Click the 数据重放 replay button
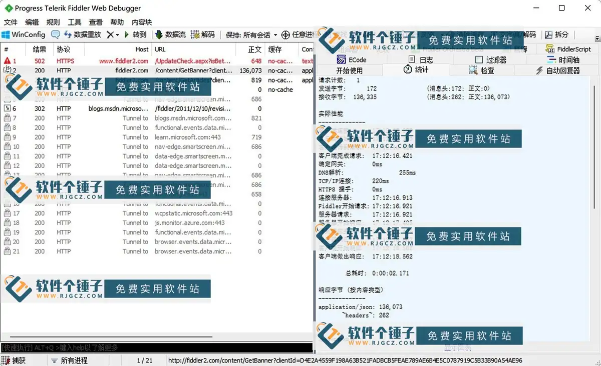Viewport: 601px width, 366px height. [82, 34]
